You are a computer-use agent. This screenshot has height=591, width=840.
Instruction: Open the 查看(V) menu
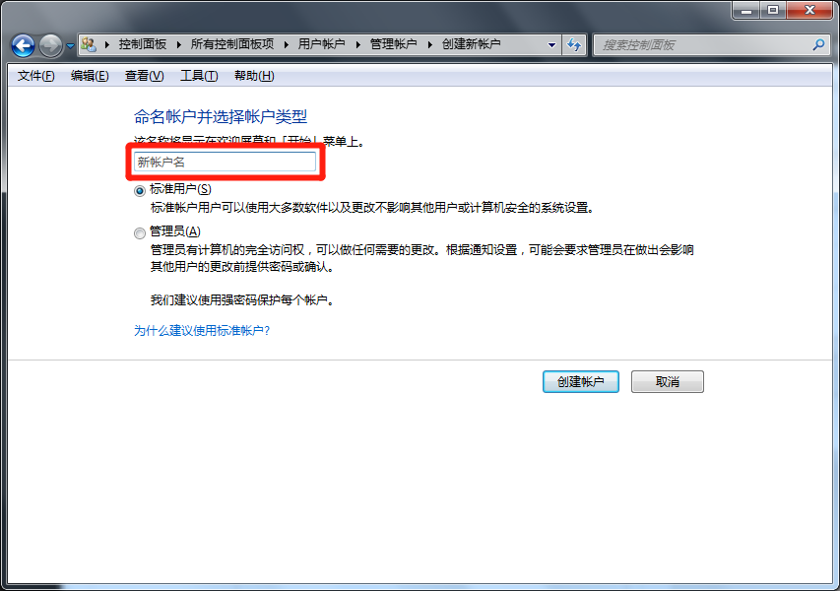coord(144,76)
